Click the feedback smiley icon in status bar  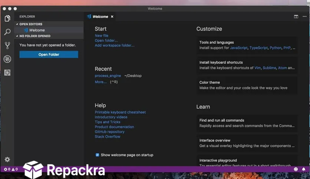(296, 169)
